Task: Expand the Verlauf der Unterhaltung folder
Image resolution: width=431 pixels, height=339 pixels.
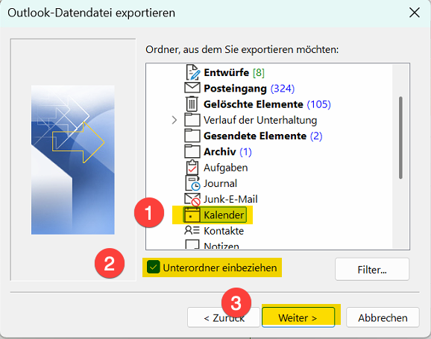Action: pyautogui.click(x=174, y=120)
